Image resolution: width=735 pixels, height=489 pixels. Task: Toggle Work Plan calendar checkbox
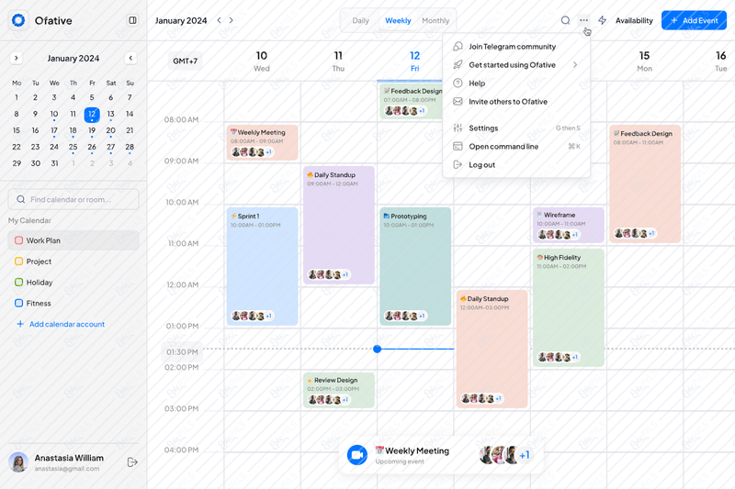point(18,240)
